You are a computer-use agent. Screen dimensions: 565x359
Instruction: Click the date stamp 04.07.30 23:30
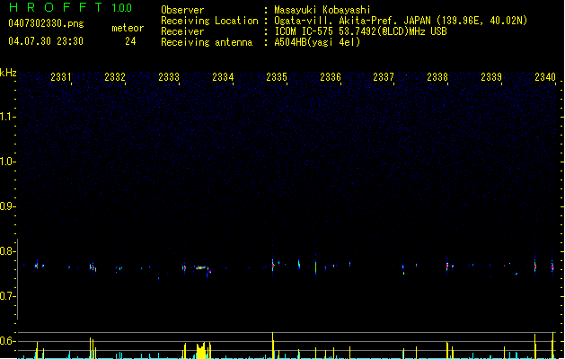[x=46, y=41]
